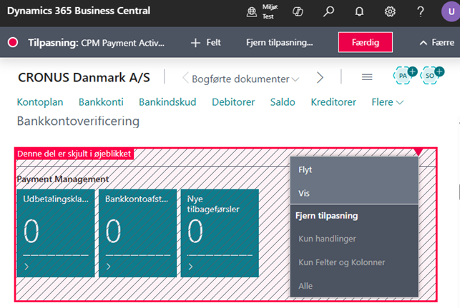Collapse the banner with Færre
Viewport: 460px width, 308px height.
pos(436,42)
